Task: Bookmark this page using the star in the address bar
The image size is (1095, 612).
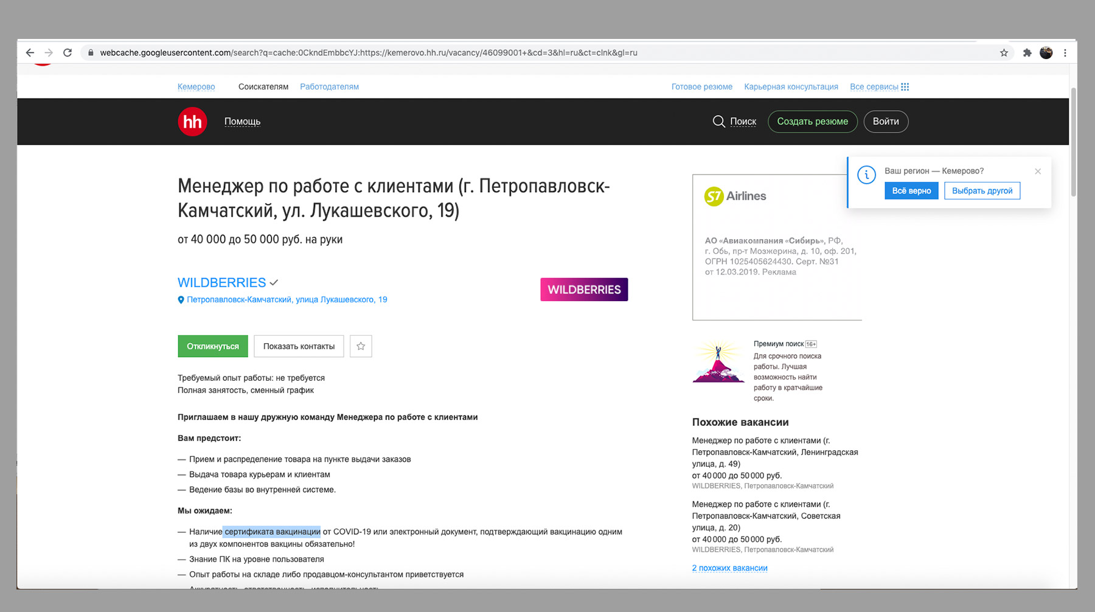Action: tap(1004, 53)
